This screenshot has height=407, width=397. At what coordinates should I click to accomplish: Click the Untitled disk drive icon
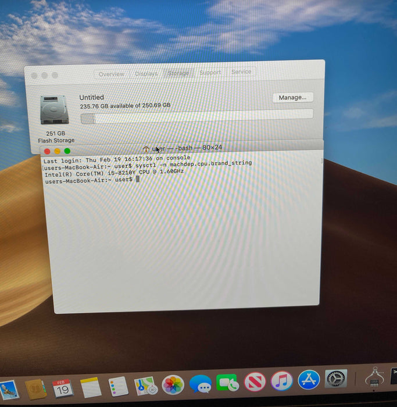pyautogui.click(x=54, y=109)
